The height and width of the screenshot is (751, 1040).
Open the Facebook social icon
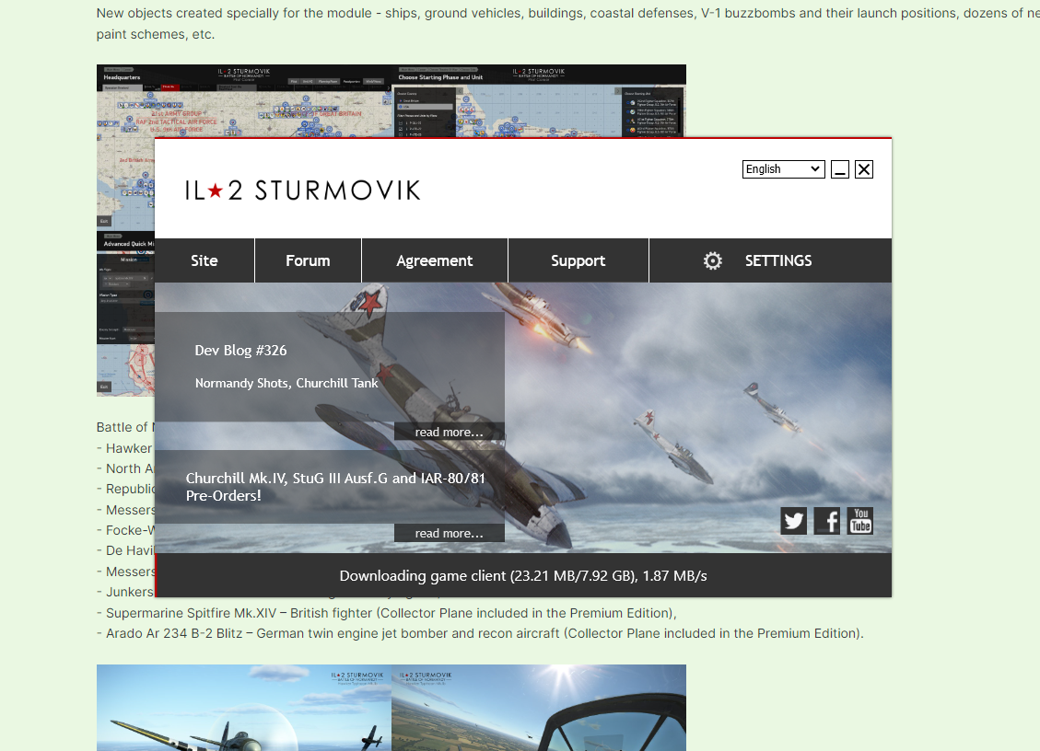pyautogui.click(x=826, y=521)
